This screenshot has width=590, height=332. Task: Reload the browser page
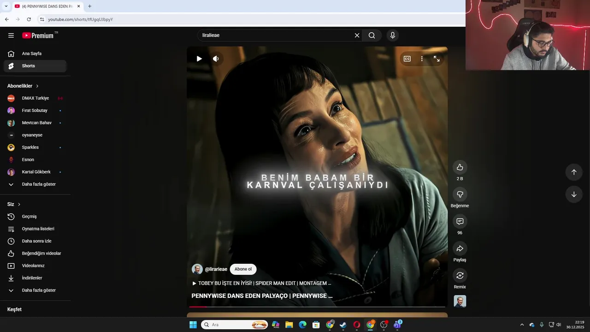(29, 19)
